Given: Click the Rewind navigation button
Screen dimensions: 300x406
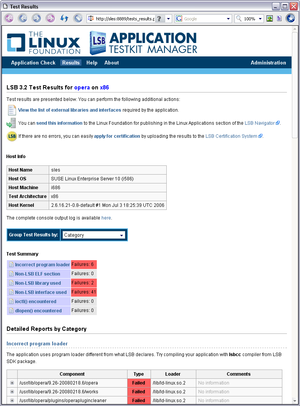Looking at the screenshot, I should [x=9, y=18].
